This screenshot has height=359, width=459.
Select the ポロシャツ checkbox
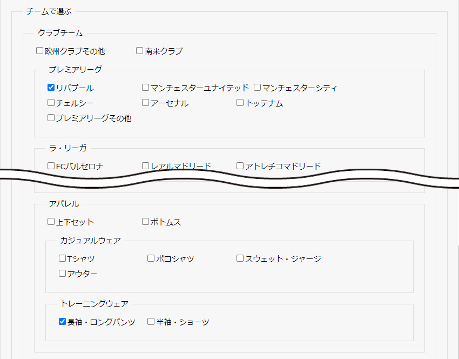tap(151, 258)
